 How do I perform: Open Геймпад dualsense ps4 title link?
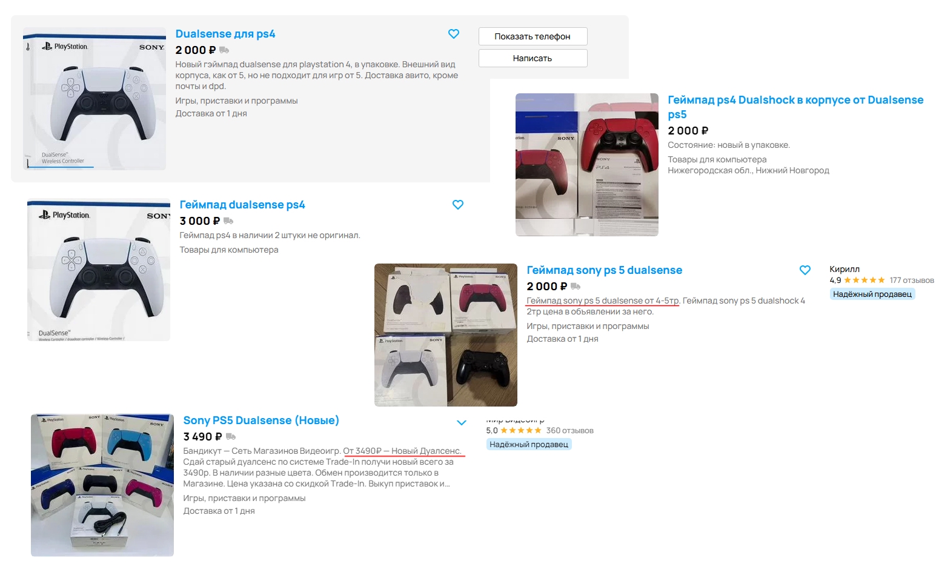(x=242, y=205)
